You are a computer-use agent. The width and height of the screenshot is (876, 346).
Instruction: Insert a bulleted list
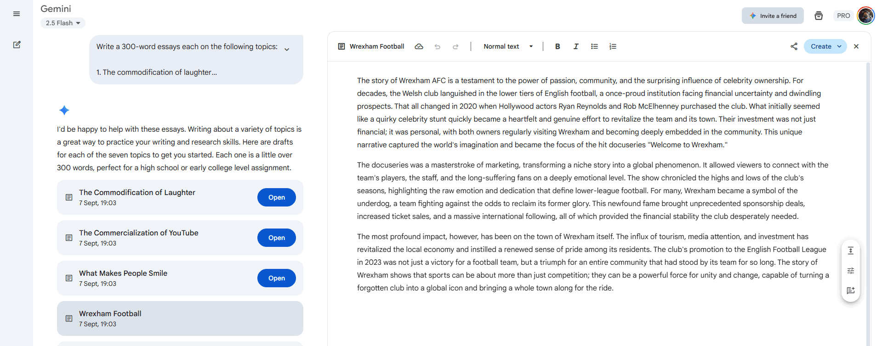[x=594, y=46]
